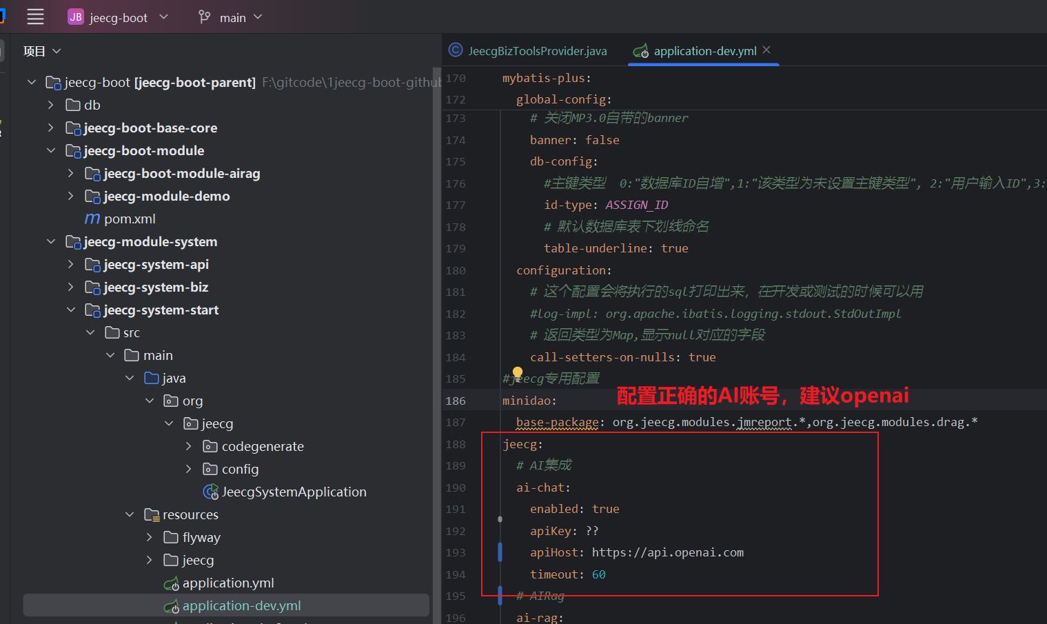Expand the jeecg-boot-base-core module
The image size is (1047, 624).
(x=51, y=128)
